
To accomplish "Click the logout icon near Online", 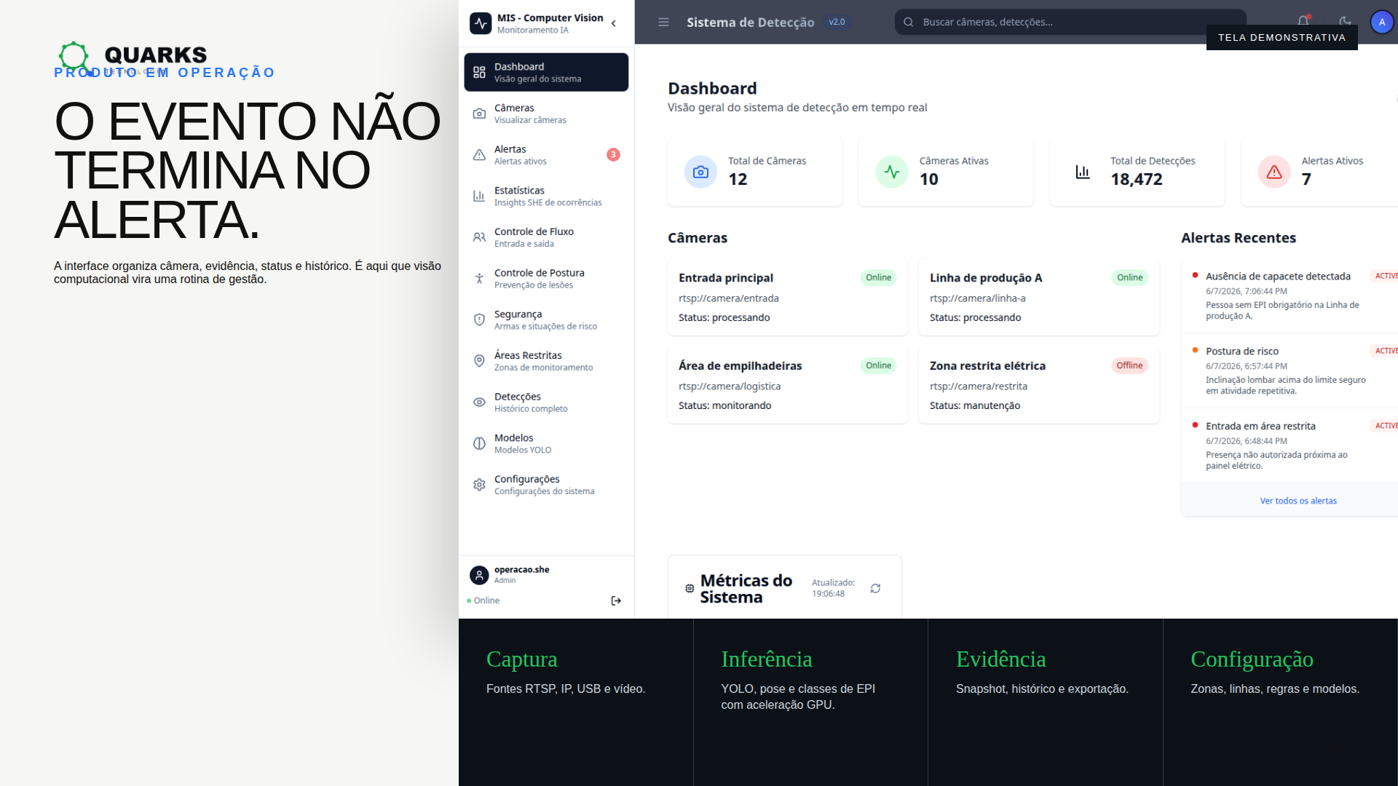I will [x=616, y=600].
